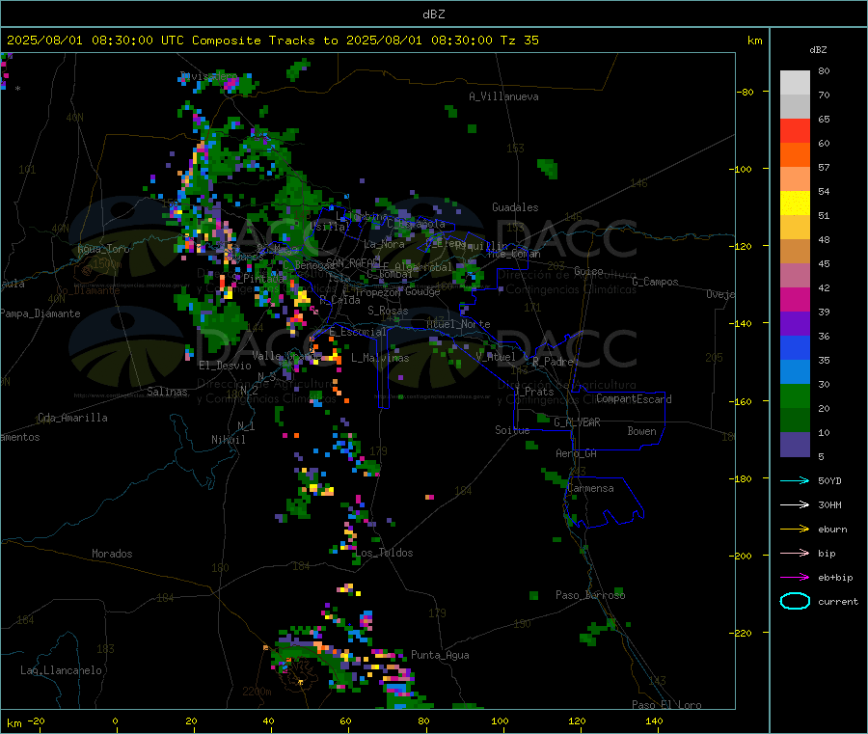
Task: Click the 'Carmensa' map label
Action: coord(590,488)
